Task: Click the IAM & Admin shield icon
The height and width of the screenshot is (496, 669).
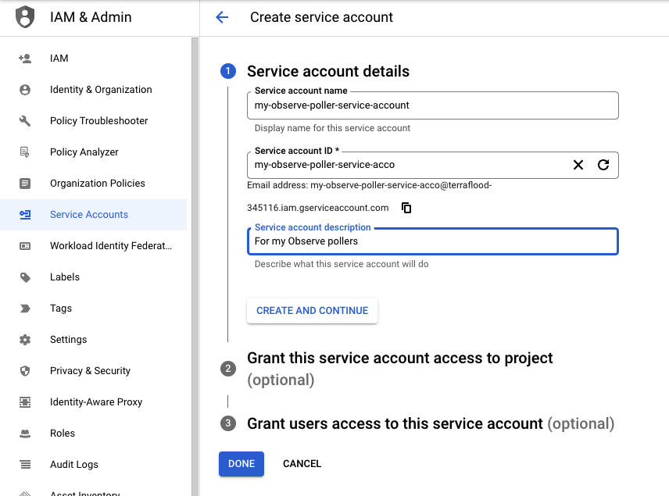Action: click(25, 17)
